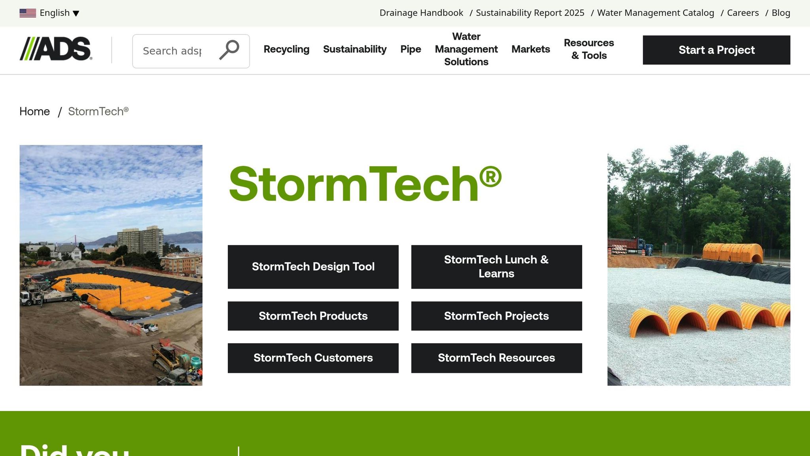This screenshot has width=810, height=456.
Task: View StormTech Products
Action: 313,316
